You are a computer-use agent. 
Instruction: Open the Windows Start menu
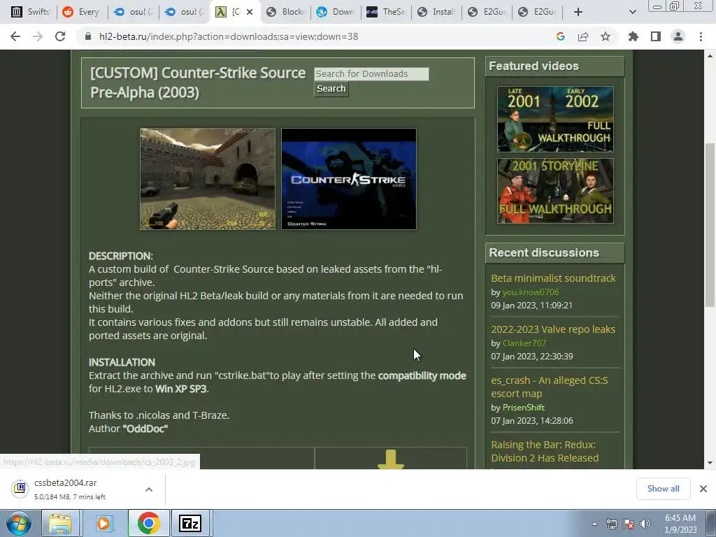[19, 523]
